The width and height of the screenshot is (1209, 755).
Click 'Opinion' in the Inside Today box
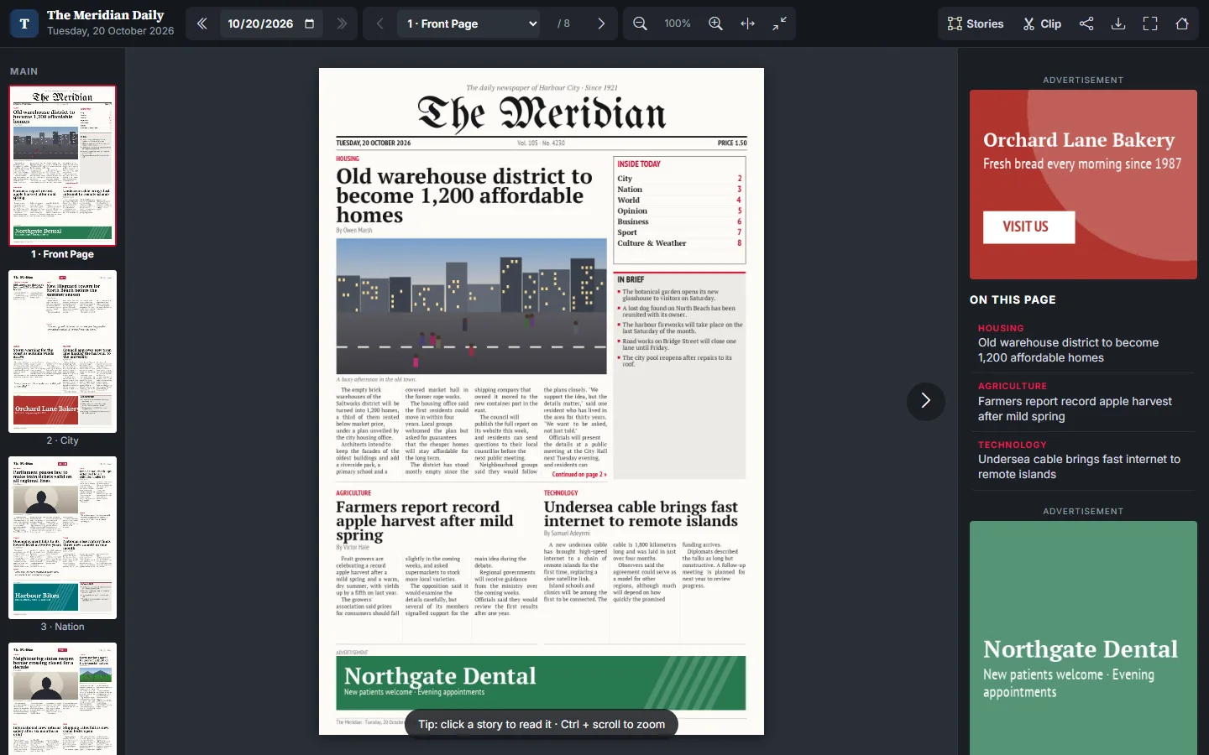coord(679,211)
